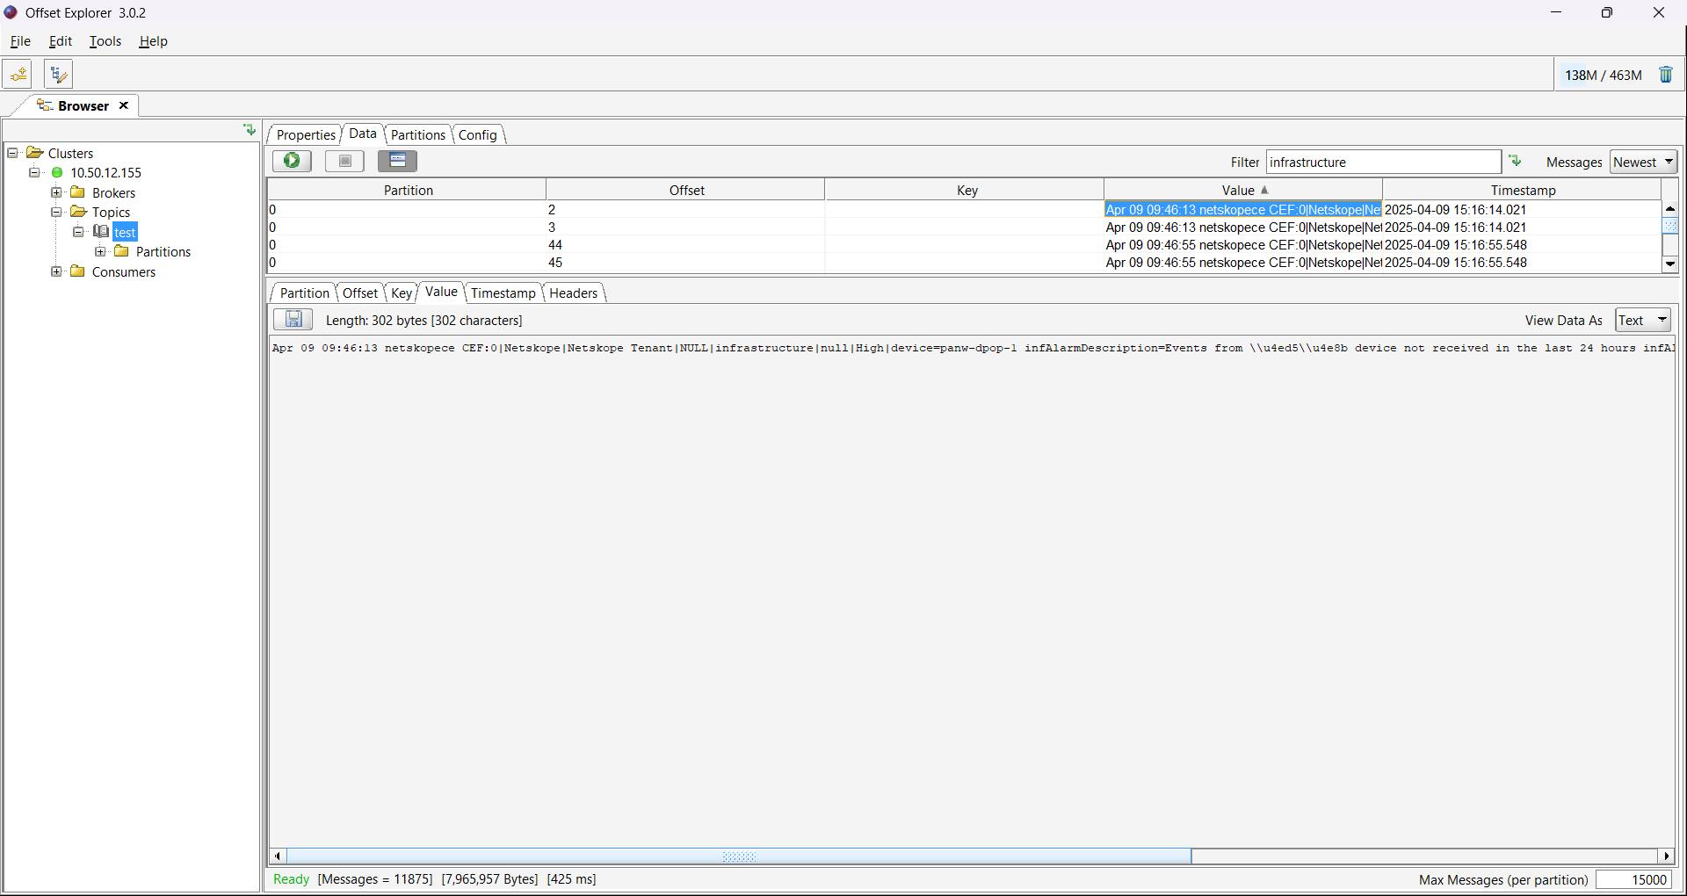Image resolution: width=1687 pixels, height=896 pixels.
Task: Select the message row with offset 3
Action: click(x=964, y=228)
